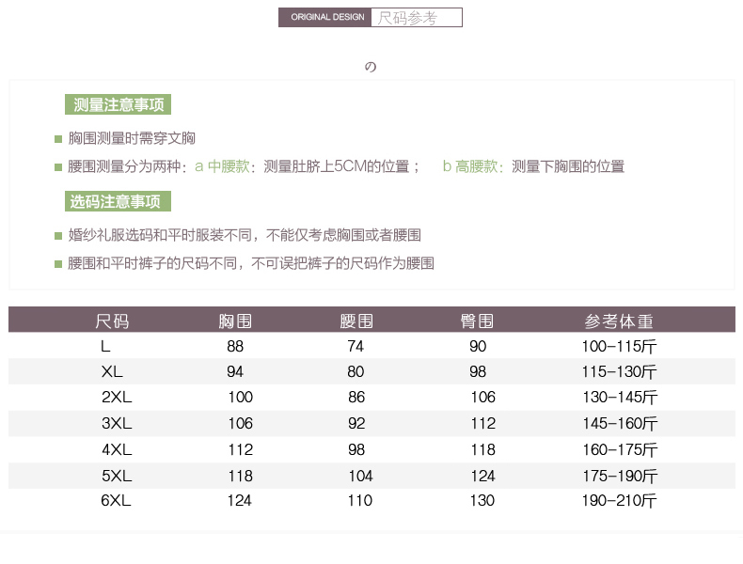Click waist value 110 in 6XL row

(360, 500)
